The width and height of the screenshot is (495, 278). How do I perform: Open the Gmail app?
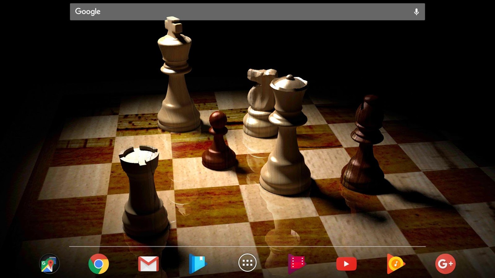coord(148,264)
